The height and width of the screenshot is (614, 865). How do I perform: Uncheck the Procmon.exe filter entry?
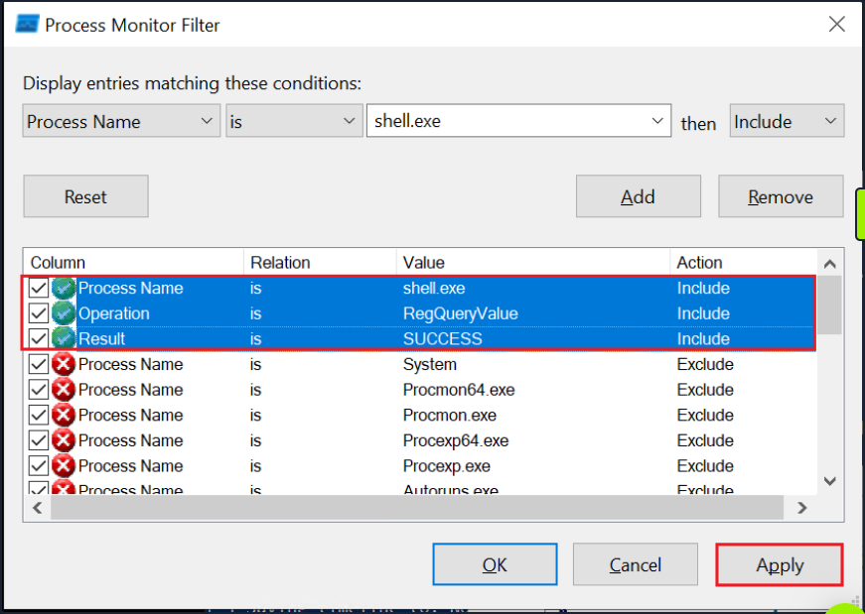coord(38,415)
